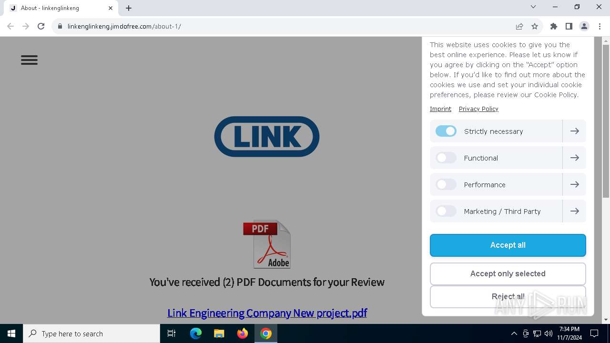Select Chrome in the taskbar
Viewport: 610px width, 343px height.
click(x=266, y=333)
